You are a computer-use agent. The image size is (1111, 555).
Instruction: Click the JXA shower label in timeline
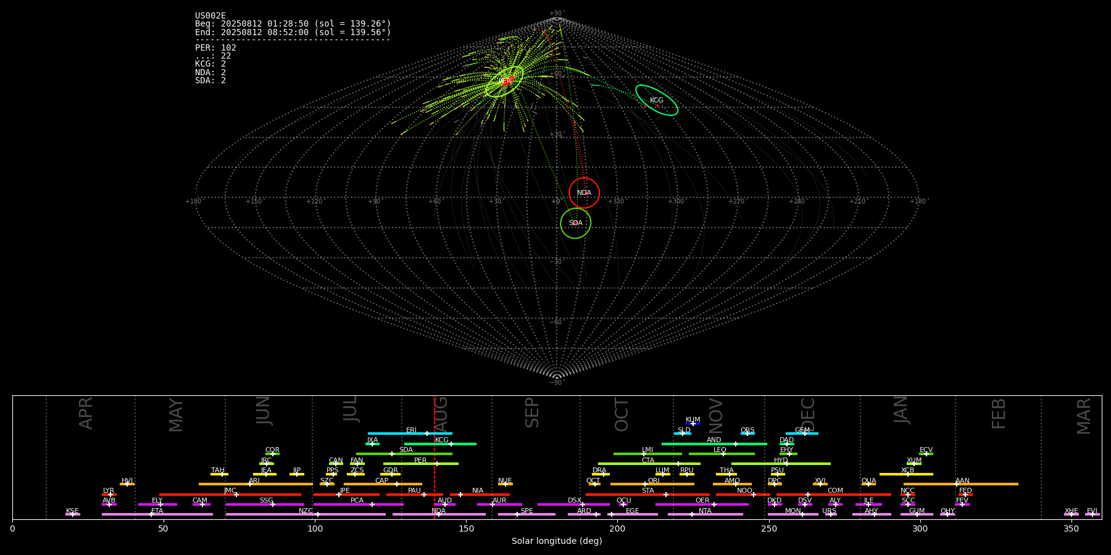372,440
